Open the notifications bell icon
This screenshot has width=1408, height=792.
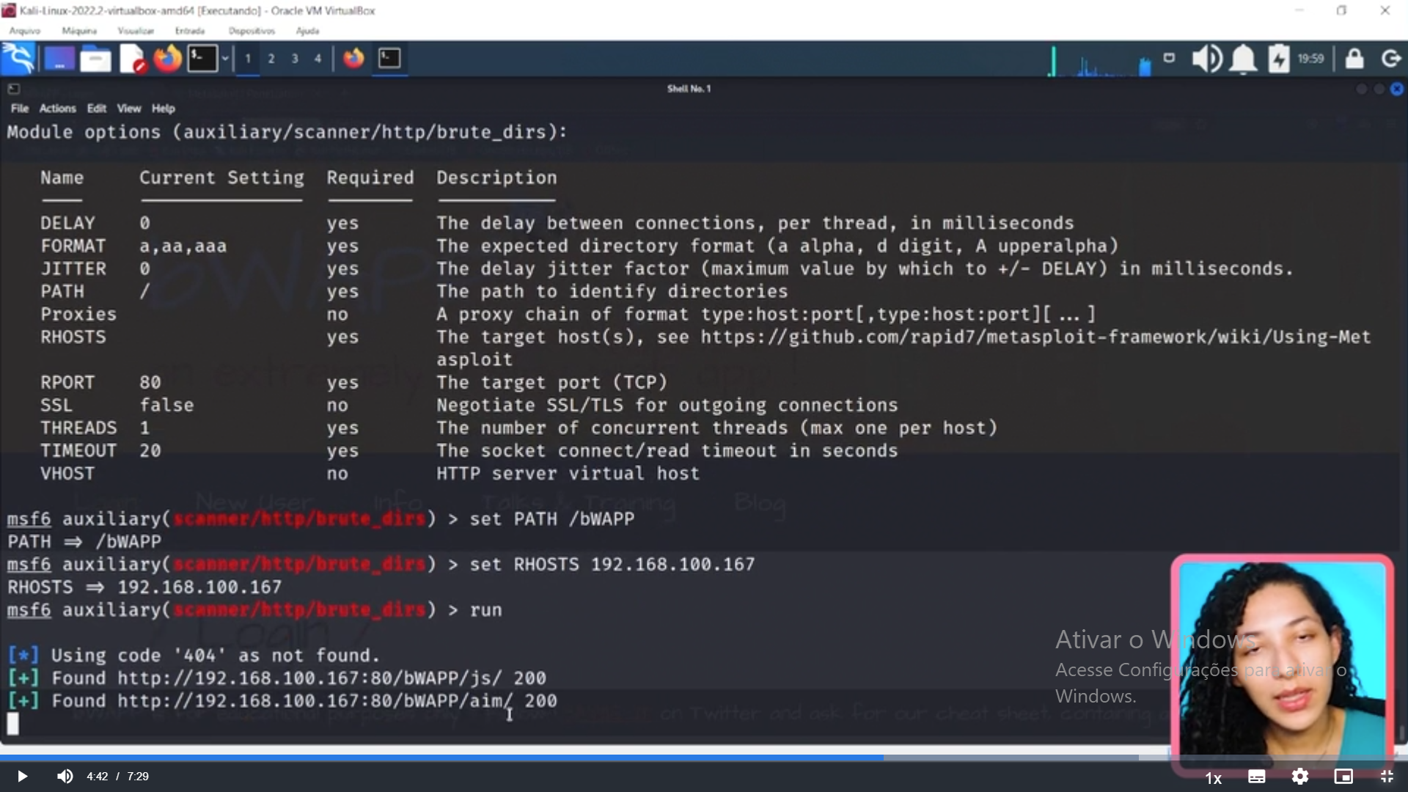(x=1243, y=59)
